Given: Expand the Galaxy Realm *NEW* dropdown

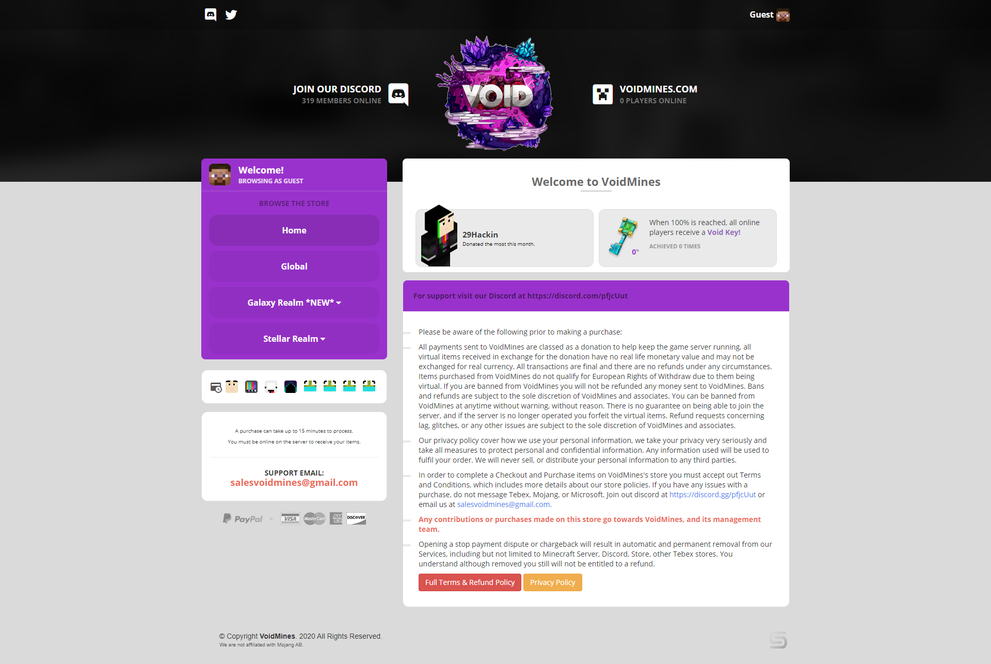Looking at the screenshot, I should pos(294,303).
